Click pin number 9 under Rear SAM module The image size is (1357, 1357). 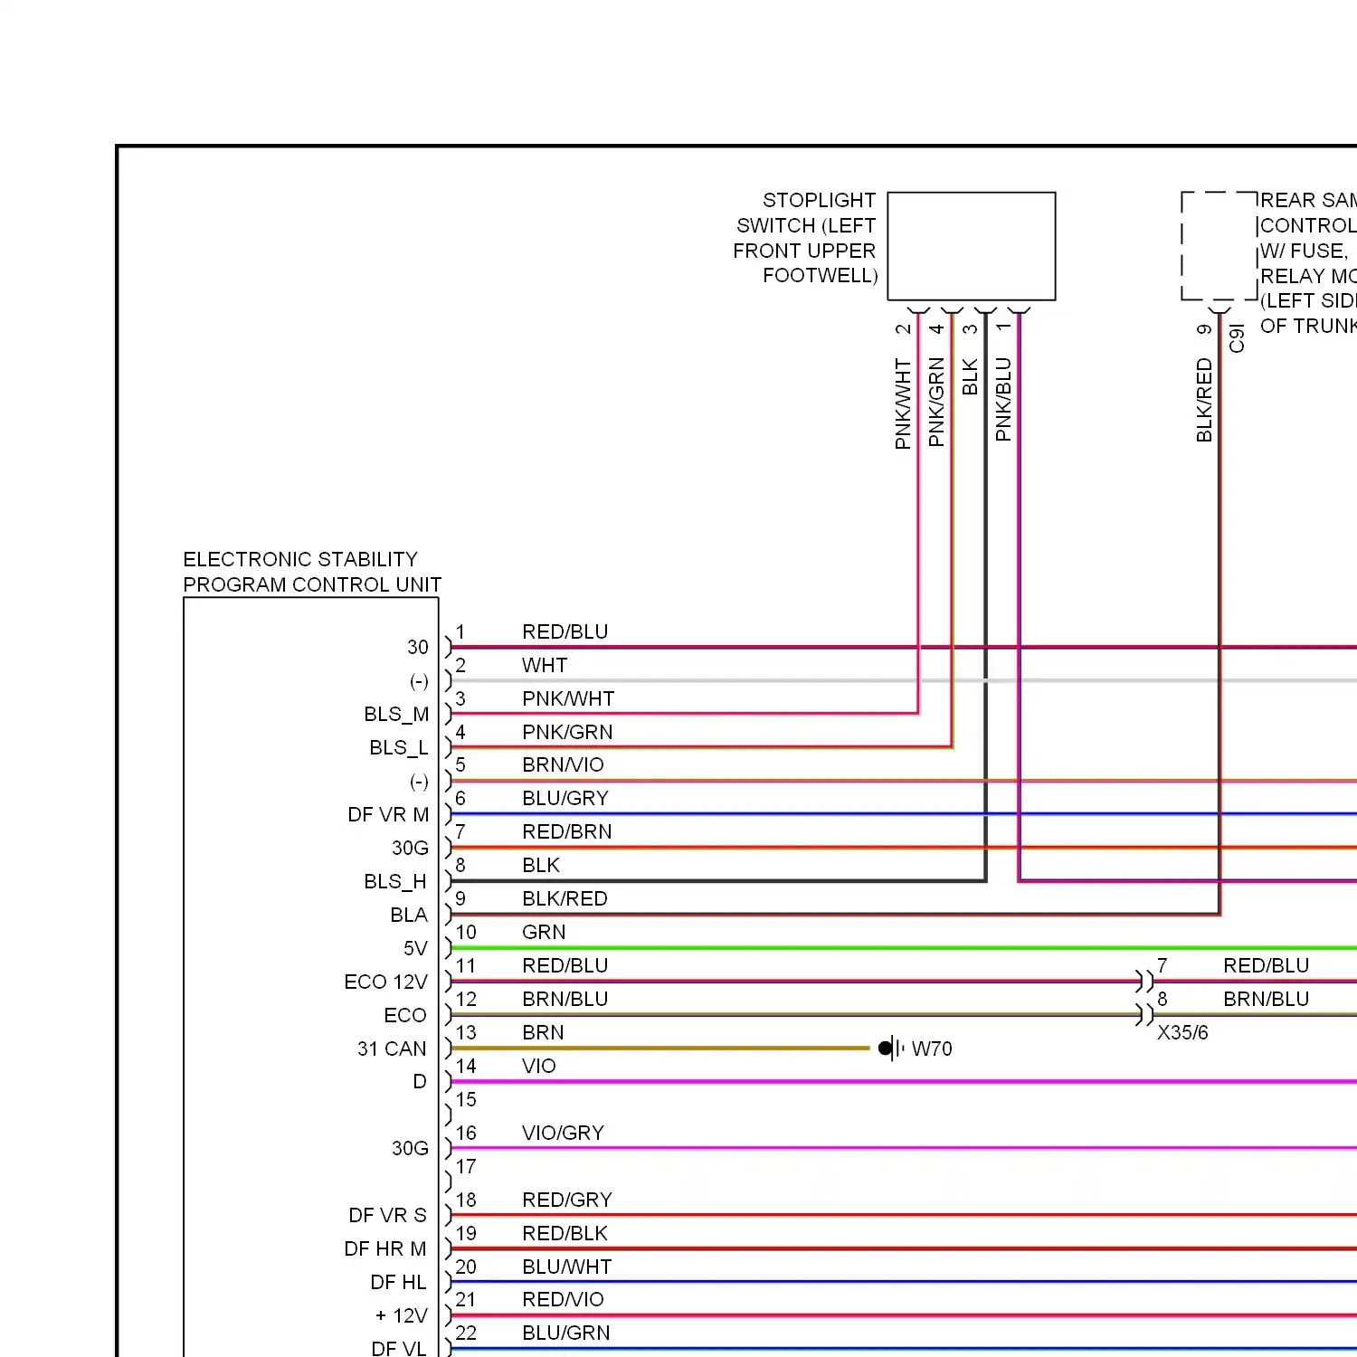[x=1204, y=329]
